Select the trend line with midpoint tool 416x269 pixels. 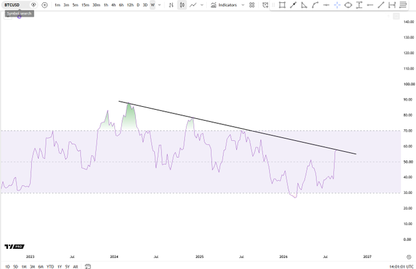tap(293, 5)
